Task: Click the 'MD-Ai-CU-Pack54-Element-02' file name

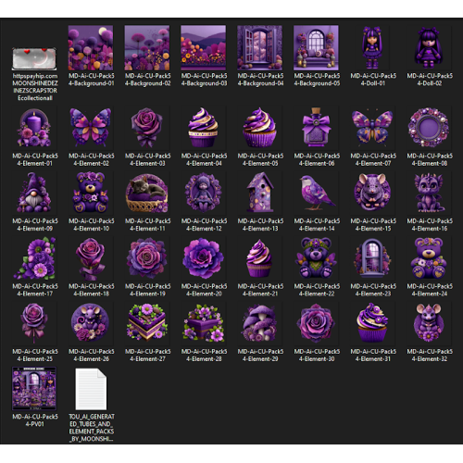Action: (x=92, y=159)
